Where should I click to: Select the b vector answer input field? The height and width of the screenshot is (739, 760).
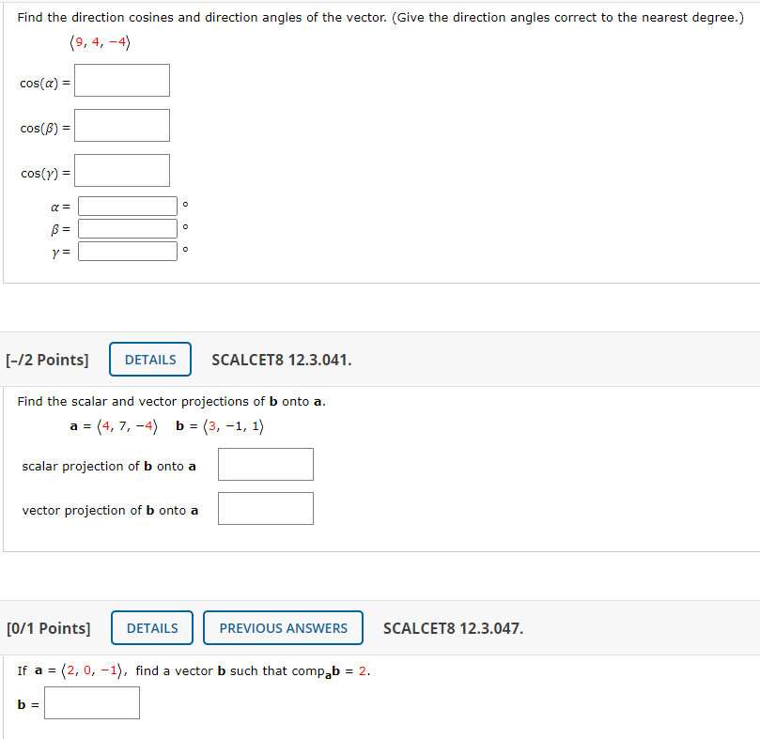pyautogui.click(x=91, y=701)
